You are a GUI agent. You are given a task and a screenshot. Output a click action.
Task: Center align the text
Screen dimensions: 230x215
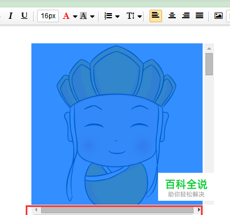click(x=172, y=16)
